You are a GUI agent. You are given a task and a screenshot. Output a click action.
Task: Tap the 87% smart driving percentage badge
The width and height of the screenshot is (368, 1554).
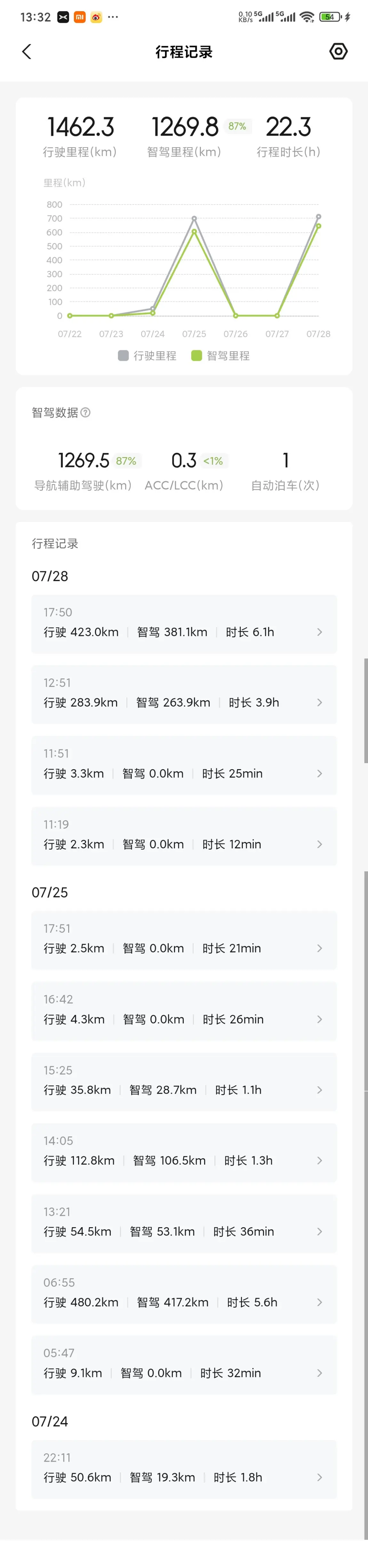coord(237,126)
